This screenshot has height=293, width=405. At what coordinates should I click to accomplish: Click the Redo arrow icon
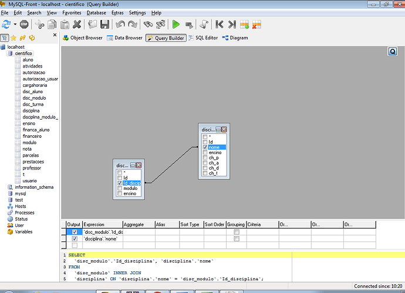133,25
